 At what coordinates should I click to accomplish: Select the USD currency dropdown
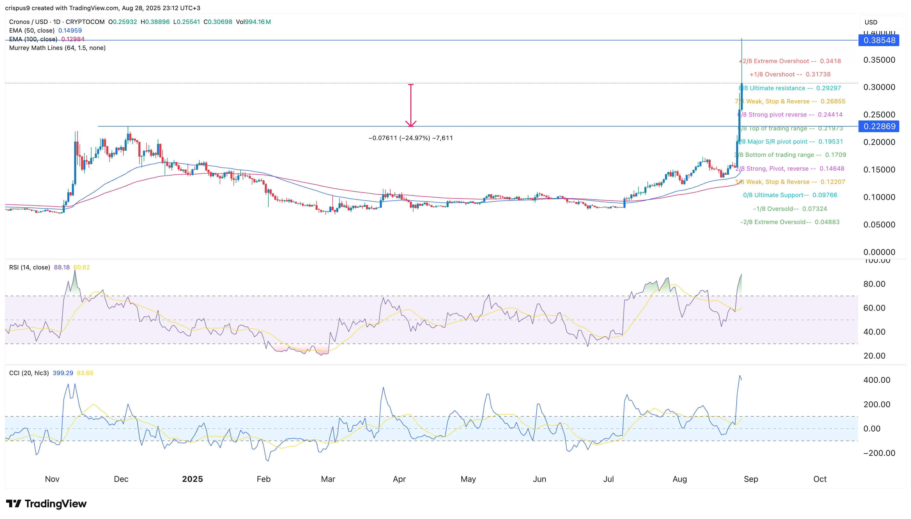coord(881,22)
